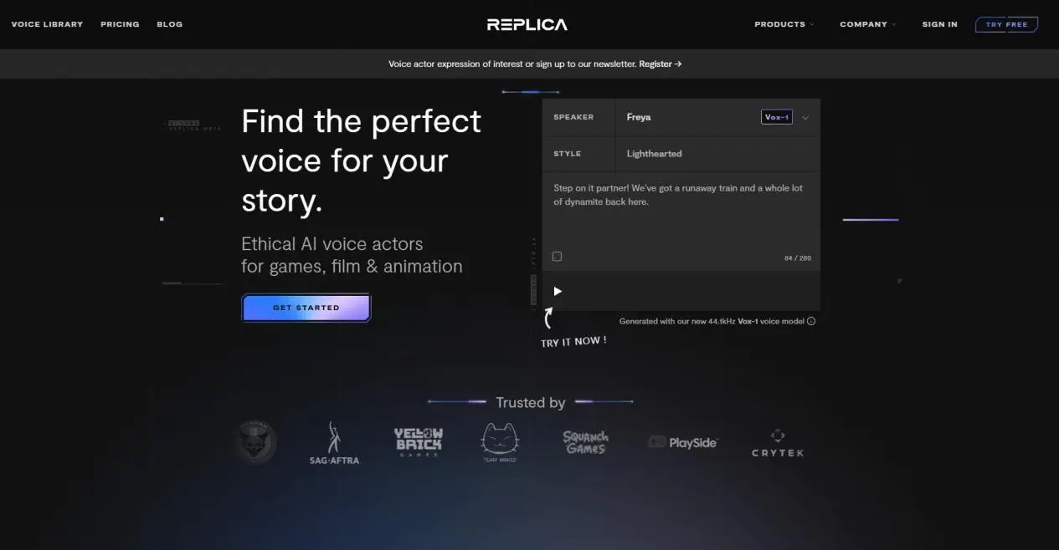Click the Register newsletter link
This screenshot has height=550, width=1059.
[661, 64]
